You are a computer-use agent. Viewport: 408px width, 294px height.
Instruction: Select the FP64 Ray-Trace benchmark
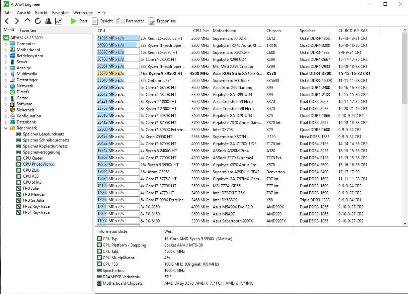click(36, 212)
